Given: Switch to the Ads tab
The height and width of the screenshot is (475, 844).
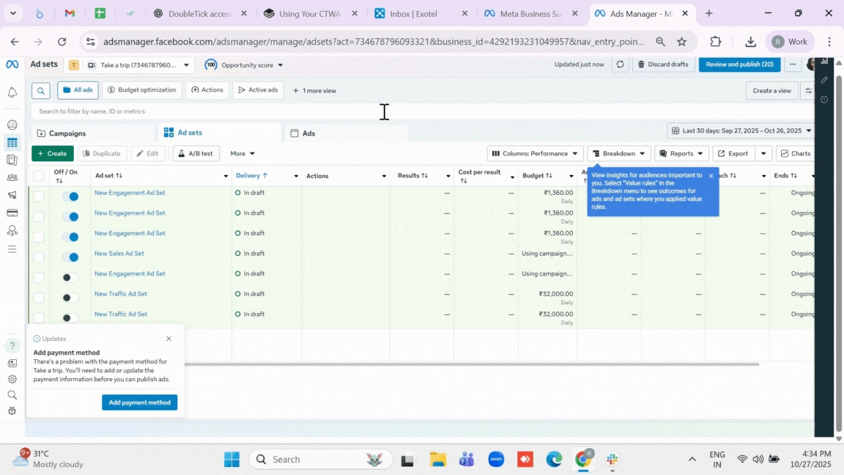Looking at the screenshot, I should click(308, 133).
